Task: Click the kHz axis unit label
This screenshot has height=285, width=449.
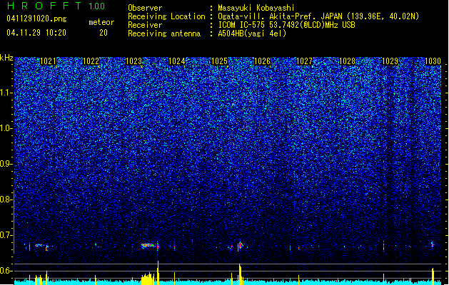Action: (6, 58)
